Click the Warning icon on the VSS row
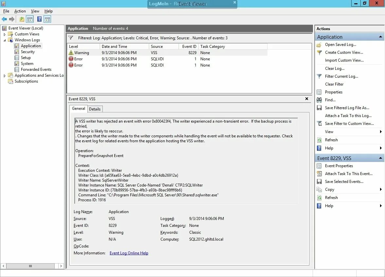The height and width of the screenshot is (277, 385). (x=71, y=52)
